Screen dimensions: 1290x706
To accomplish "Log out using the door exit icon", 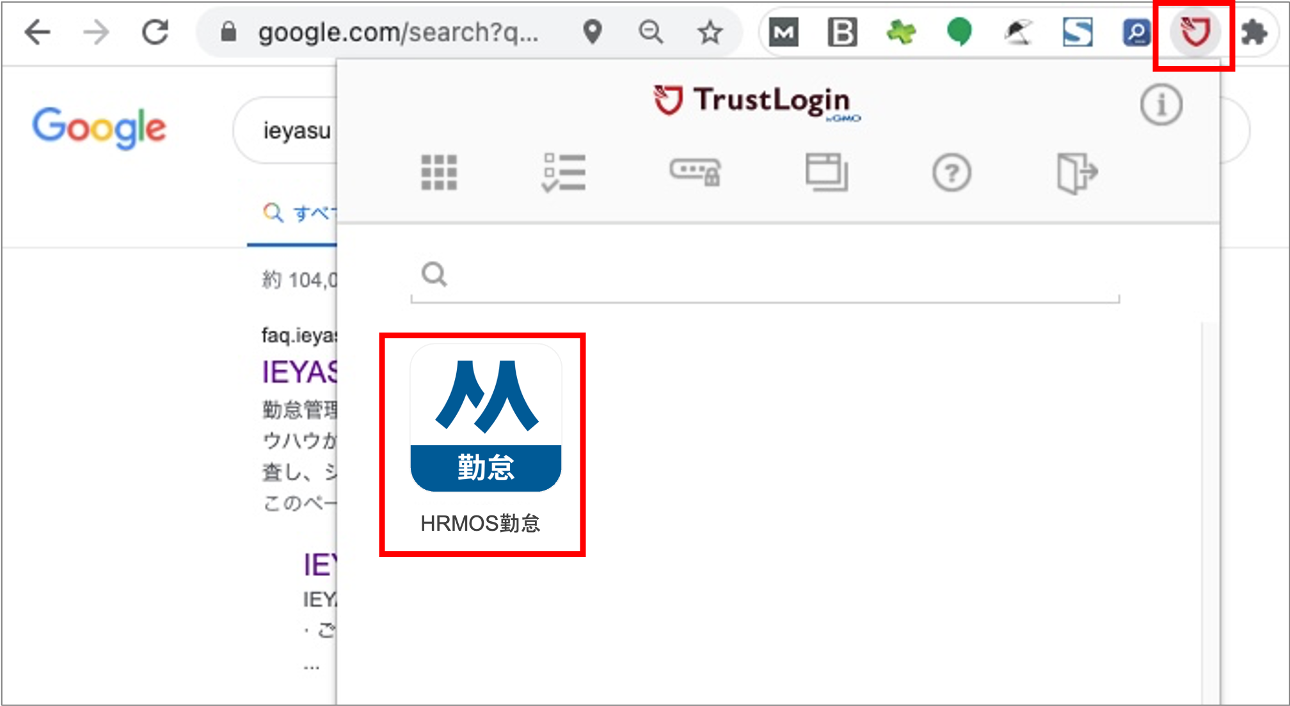I will pyautogui.click(x=1078, y=171).
